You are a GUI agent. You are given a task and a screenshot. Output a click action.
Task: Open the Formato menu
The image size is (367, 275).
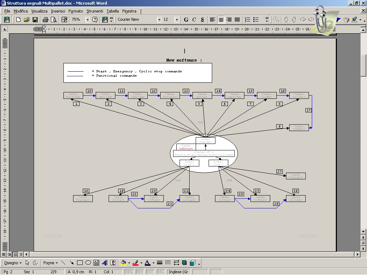(76, 11)
